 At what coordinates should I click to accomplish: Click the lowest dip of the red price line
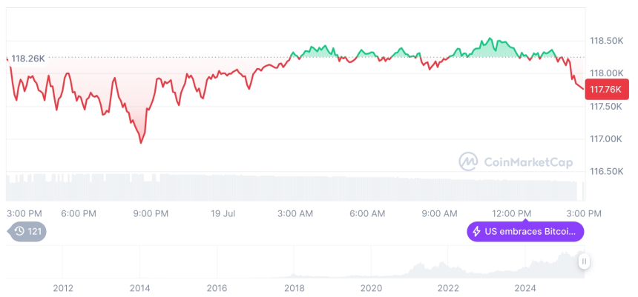point(141,142)
